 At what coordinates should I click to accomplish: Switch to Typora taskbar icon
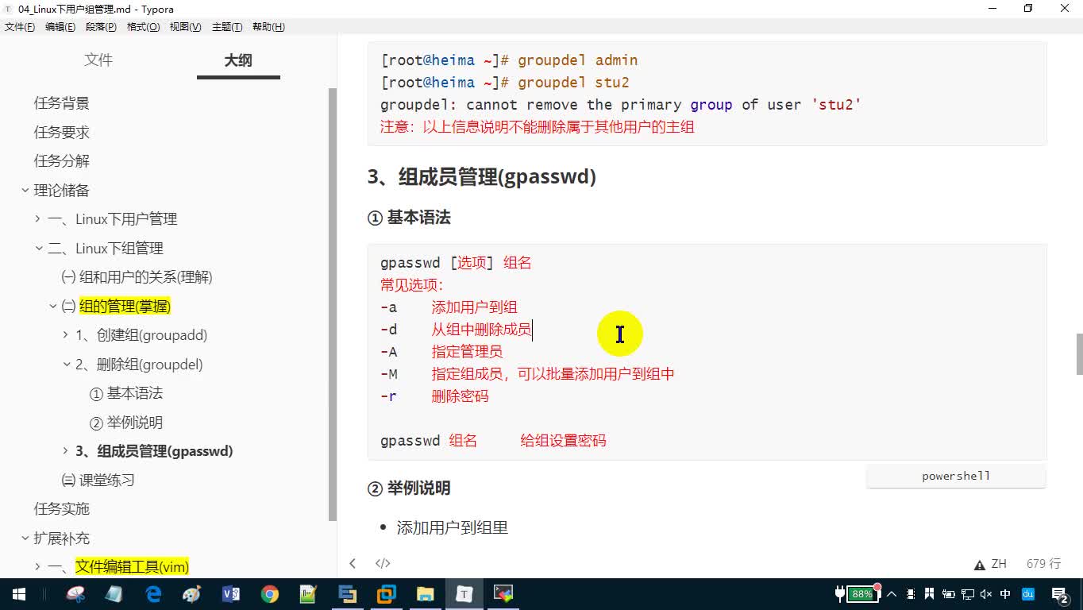pos(464,594)
